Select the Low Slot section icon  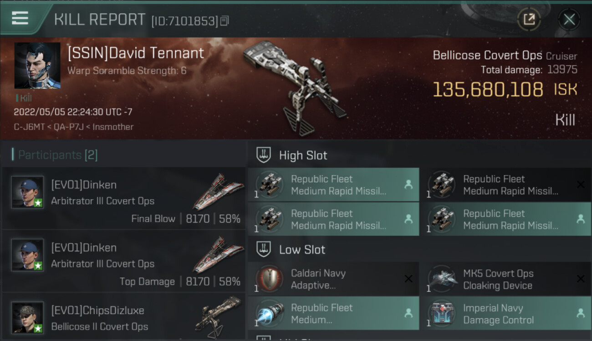click(x=264, y=249)
